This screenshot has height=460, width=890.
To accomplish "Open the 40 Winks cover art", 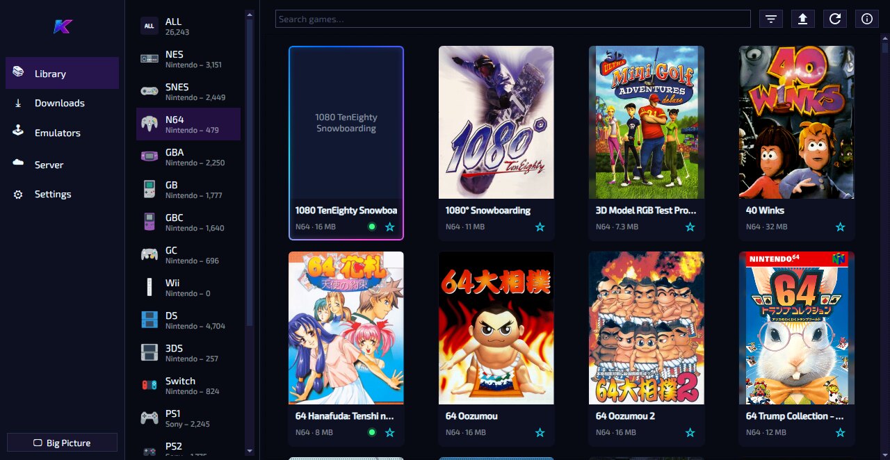I will (797, 122).
